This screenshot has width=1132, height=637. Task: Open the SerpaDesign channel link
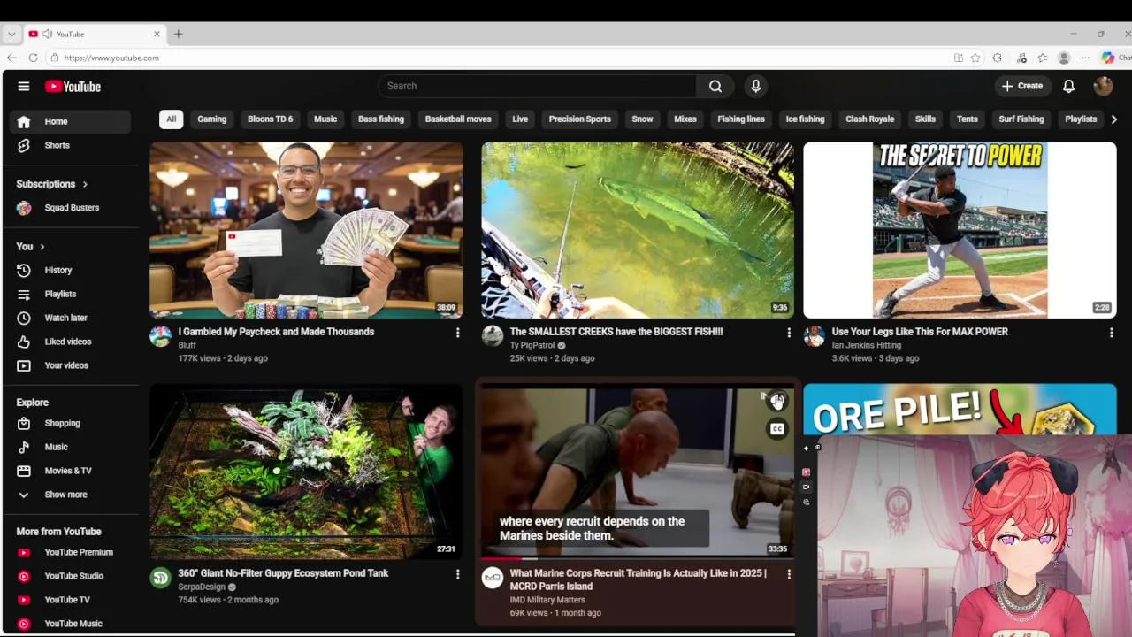tap(202, 587)
